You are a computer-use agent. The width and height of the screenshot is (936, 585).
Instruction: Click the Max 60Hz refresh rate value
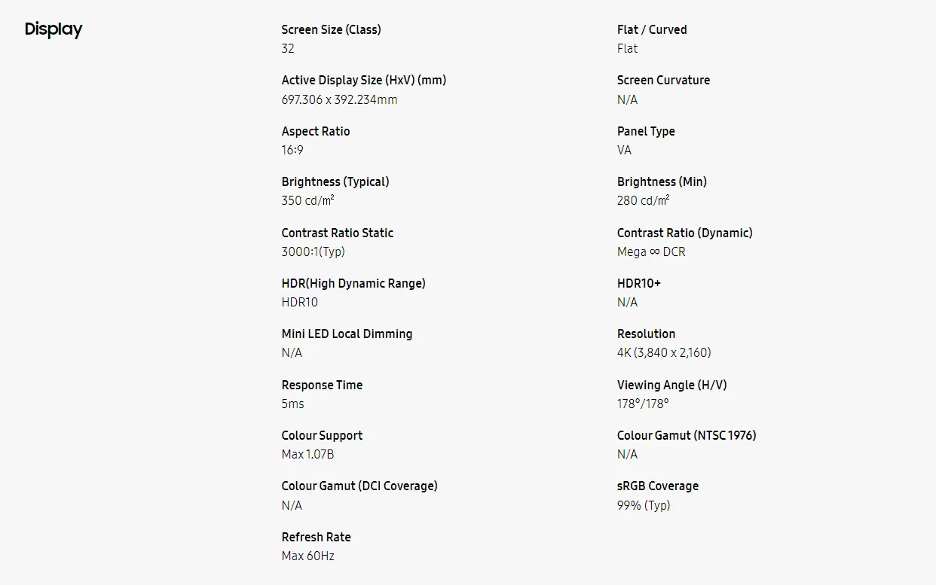(307, 556)
